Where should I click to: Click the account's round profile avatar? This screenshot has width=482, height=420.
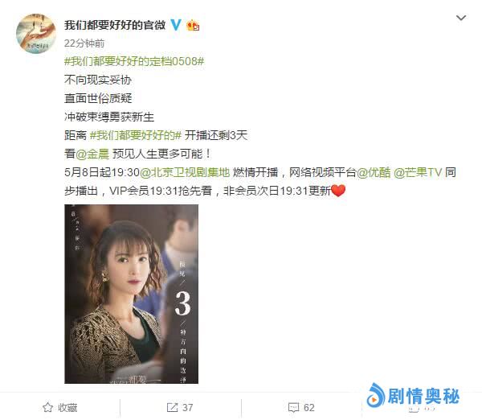point(36,33)
